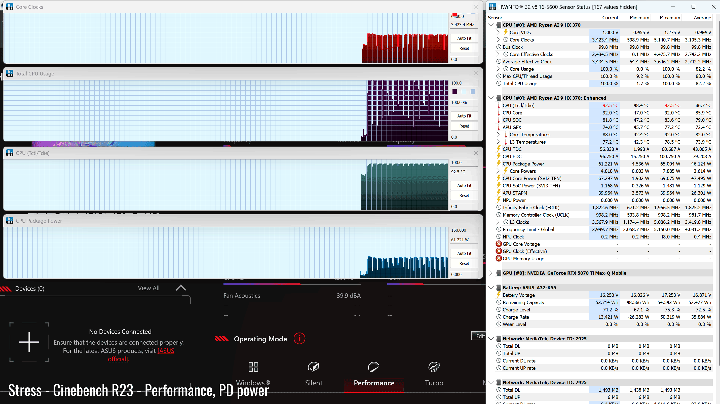Click the Maximum column header
This screenshot has width=720, height=404.
[x=670, y=18]
